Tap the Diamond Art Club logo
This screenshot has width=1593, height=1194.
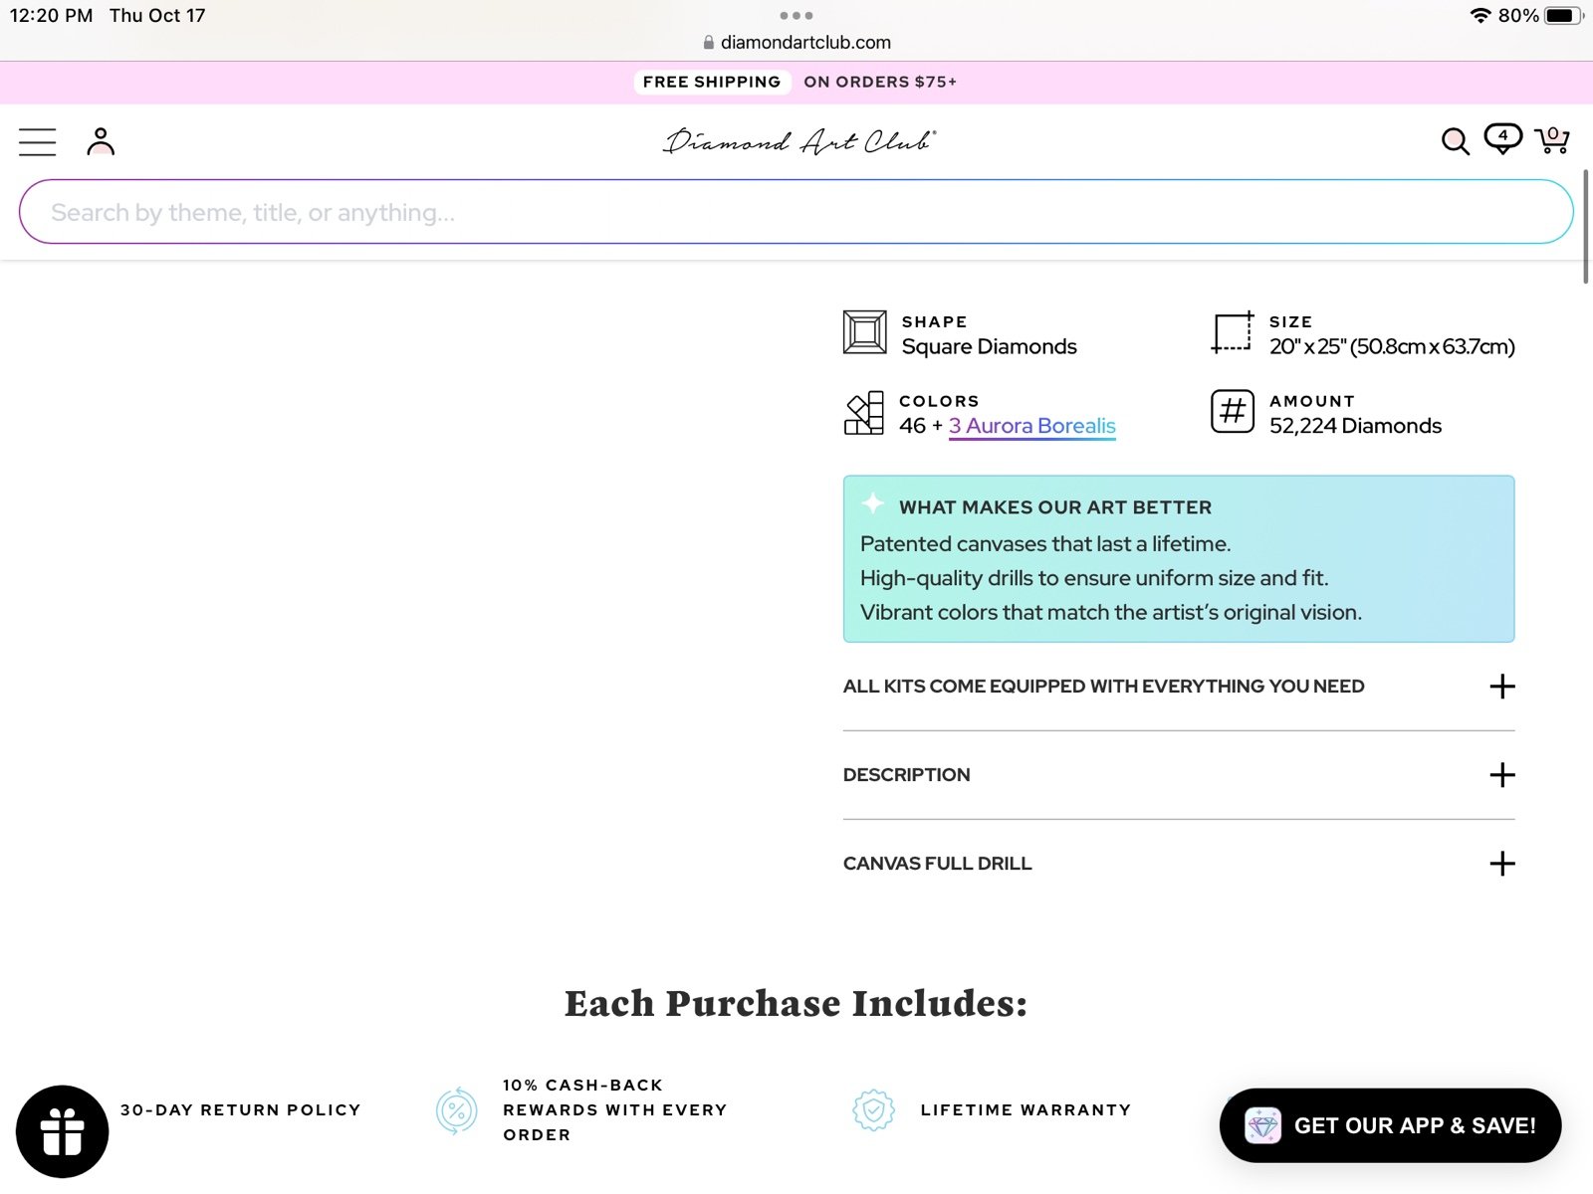pyautogui.click(x=799, y=141)
